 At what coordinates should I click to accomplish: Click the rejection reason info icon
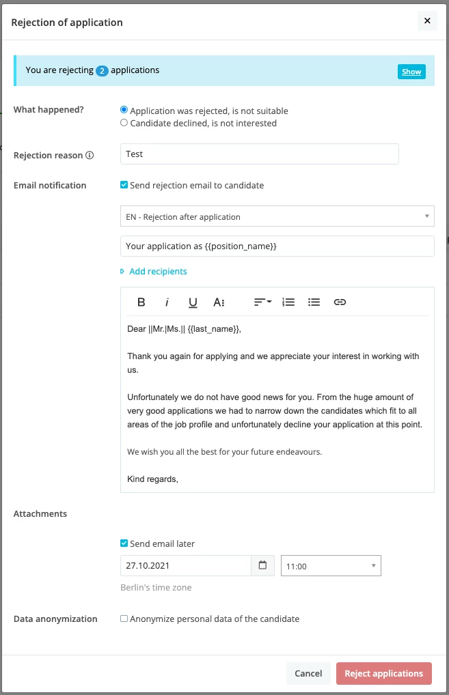point(90,155)
